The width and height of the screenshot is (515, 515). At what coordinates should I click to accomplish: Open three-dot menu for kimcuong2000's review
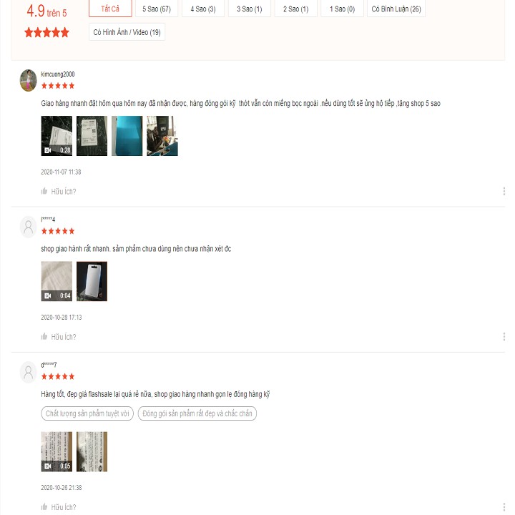click(x=504, y=191)
